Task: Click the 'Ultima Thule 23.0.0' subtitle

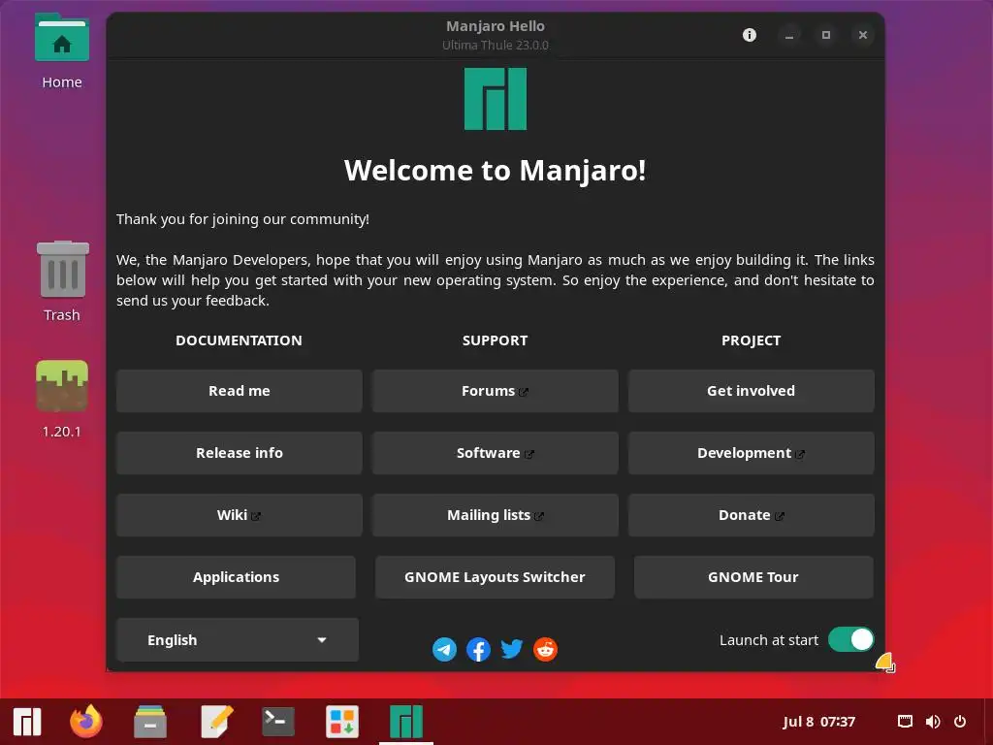Action: (x=496, y=45)
